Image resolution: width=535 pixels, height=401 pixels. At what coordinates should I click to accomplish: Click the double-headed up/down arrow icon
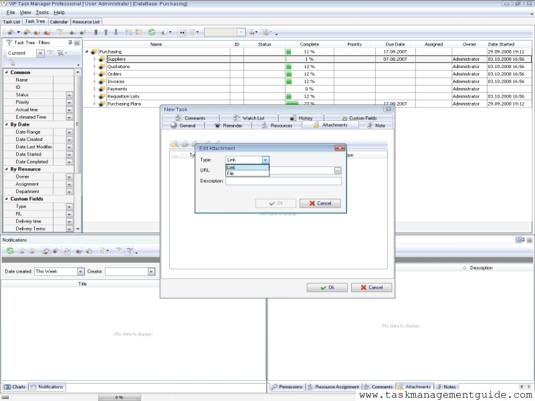coord(96,32)
